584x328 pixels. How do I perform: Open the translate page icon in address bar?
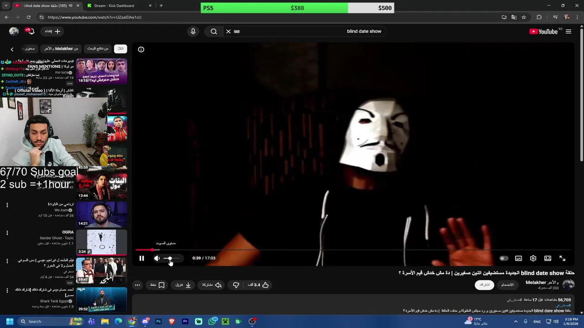click(514, 17)
